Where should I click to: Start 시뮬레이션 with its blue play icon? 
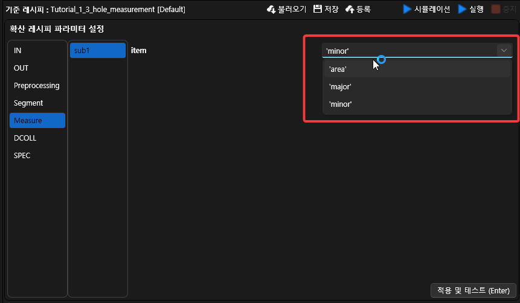pos(408,10)
